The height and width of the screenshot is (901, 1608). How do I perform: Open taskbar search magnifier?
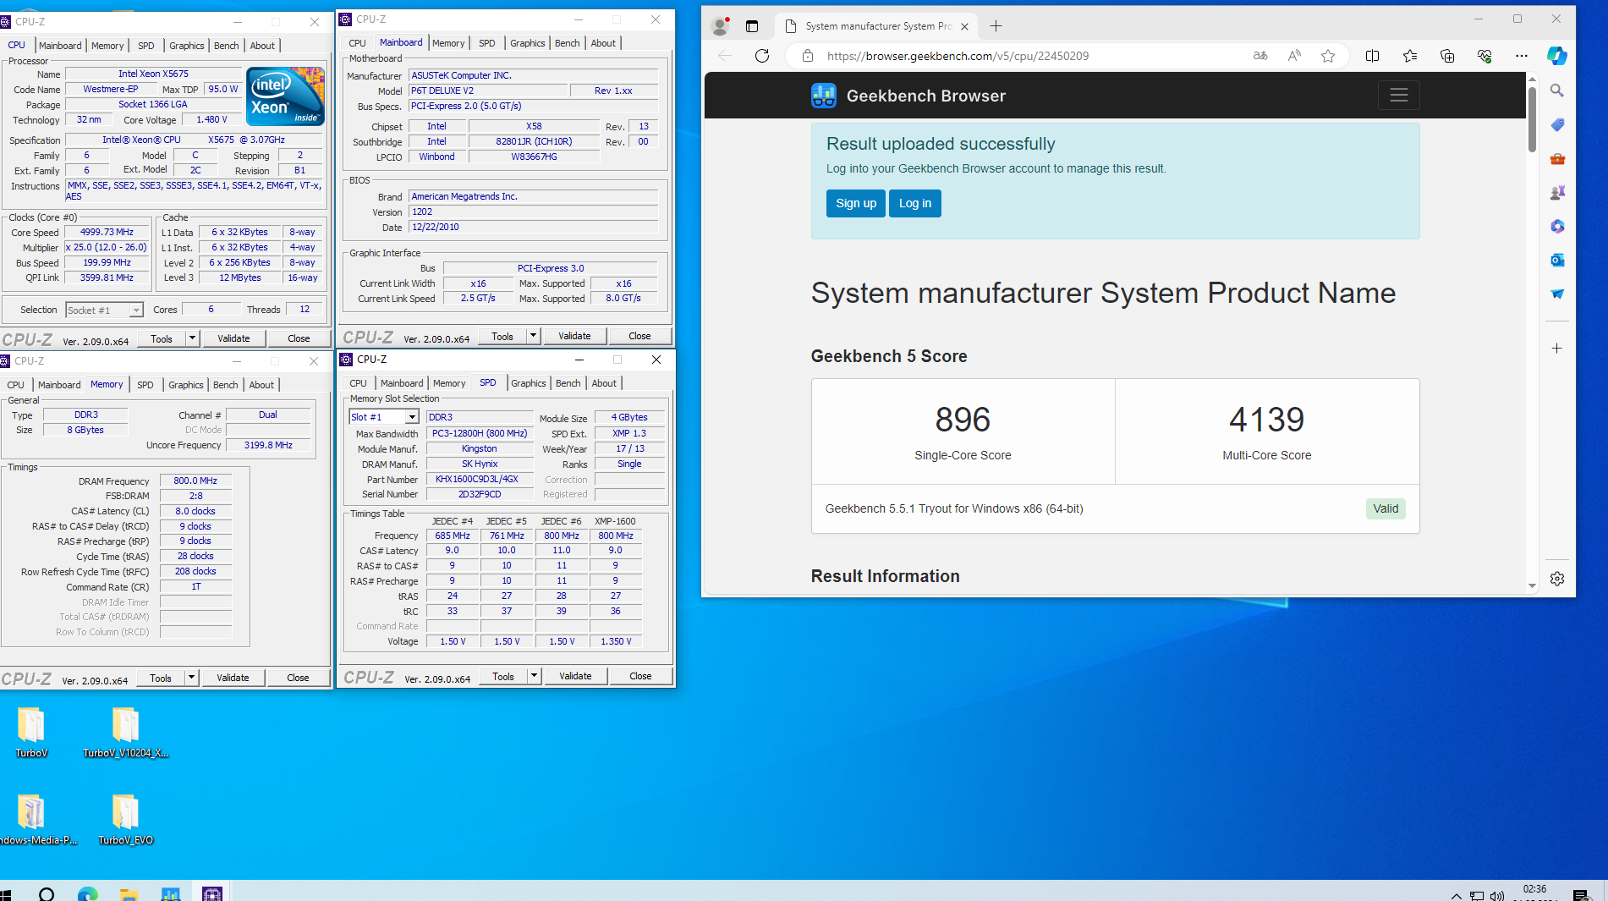47,894
